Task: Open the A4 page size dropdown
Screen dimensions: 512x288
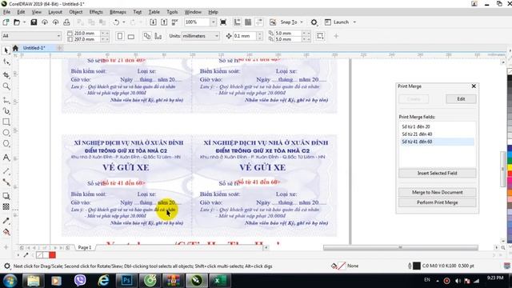Action: [x=58, y=36]
